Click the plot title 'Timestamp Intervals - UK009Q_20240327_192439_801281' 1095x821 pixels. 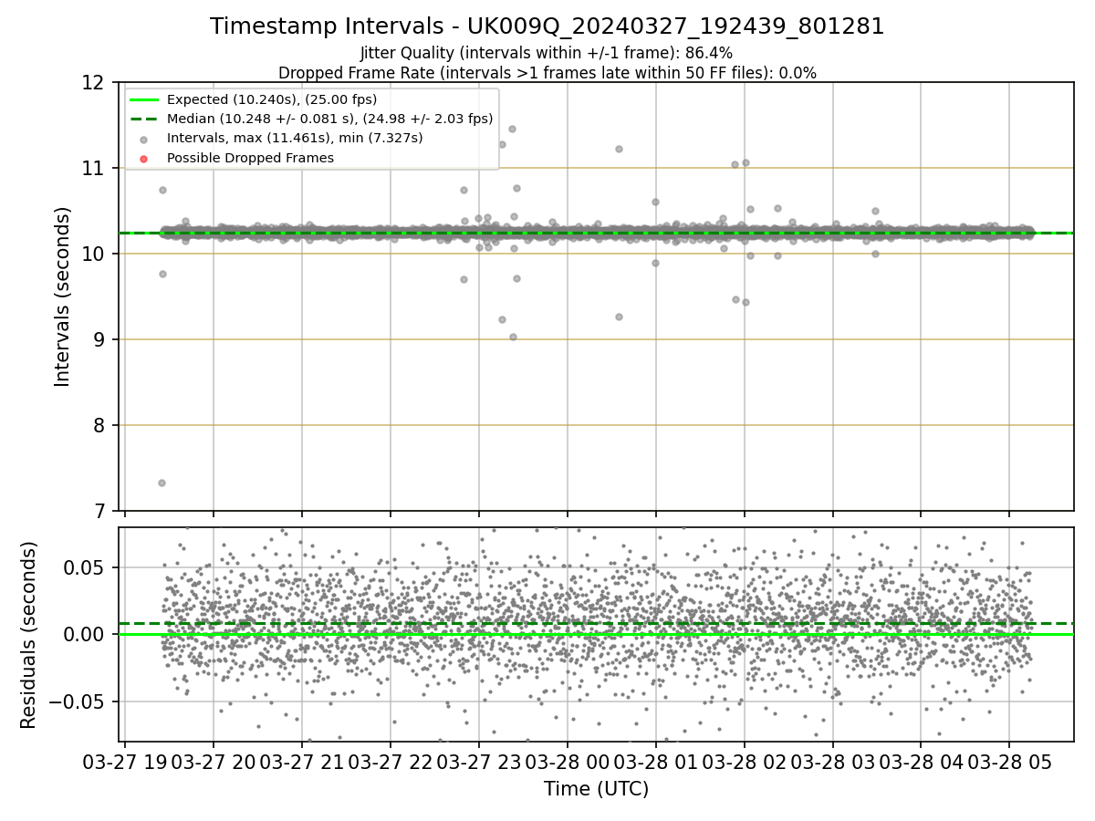tap(547, 26)
